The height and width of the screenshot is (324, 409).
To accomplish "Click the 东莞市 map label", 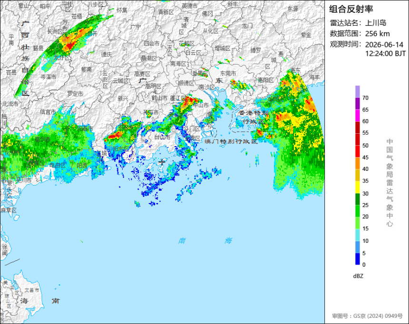I will click(228, 74).
